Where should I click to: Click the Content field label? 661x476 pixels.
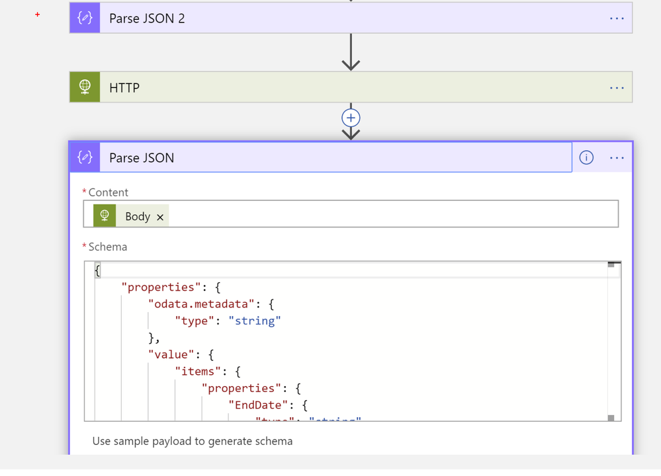click(x=108, y=192)
